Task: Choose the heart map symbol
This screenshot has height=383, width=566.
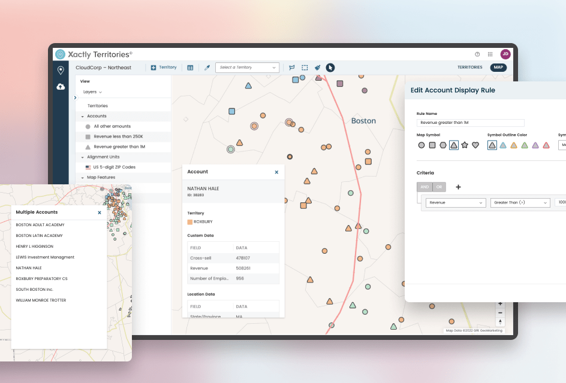Action: 475,145
